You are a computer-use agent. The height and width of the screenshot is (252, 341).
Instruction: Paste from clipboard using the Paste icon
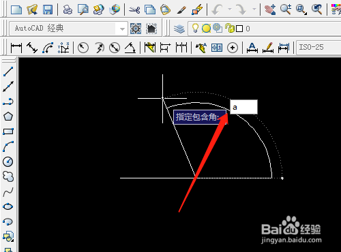[166, 10]
